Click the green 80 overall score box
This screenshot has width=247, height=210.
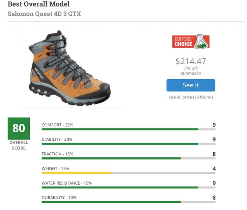[x=19, y=128]
